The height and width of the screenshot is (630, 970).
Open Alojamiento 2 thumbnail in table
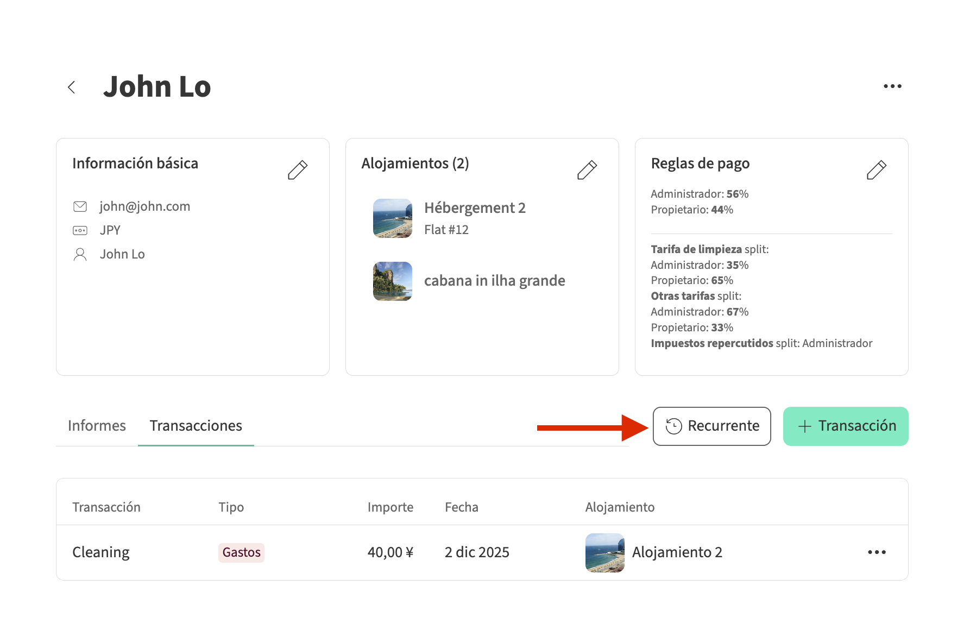click(x=604, y=552)
